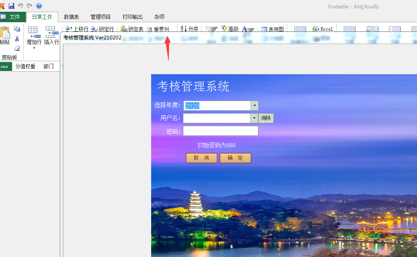
Task: Expand the 选择年度 year dropdown
Action: 255,106
